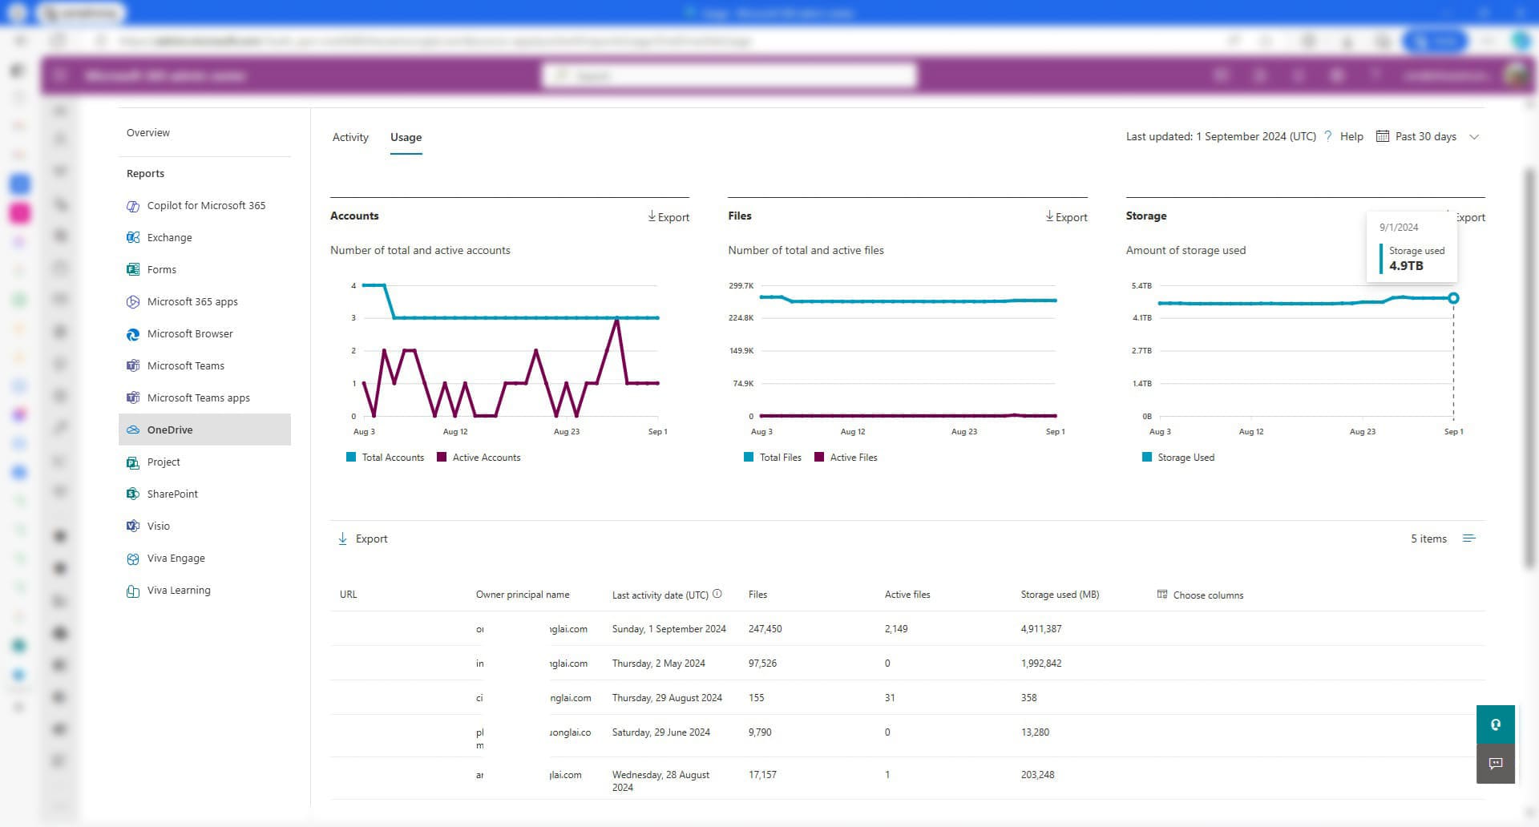This screenshot has width=1539, height=827.
Task: Click Choose columns
Action: click(1200, 595)
